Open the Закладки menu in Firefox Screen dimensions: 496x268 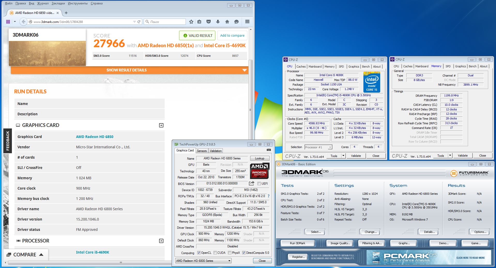58,3
